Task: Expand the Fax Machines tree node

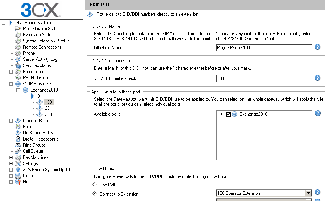Action: (x=11, y=157)
